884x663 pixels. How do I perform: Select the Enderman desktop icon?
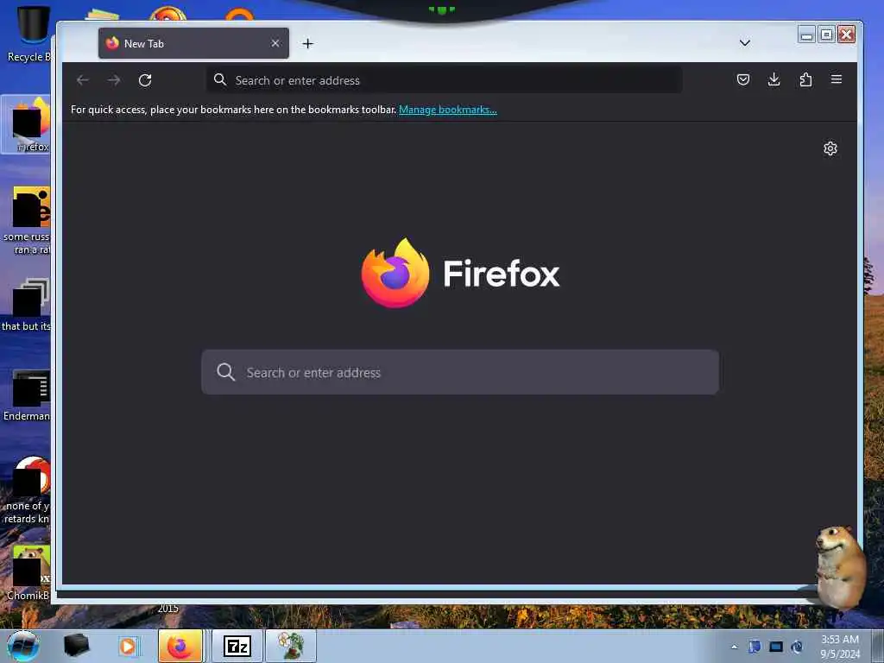tap(27, 395)
